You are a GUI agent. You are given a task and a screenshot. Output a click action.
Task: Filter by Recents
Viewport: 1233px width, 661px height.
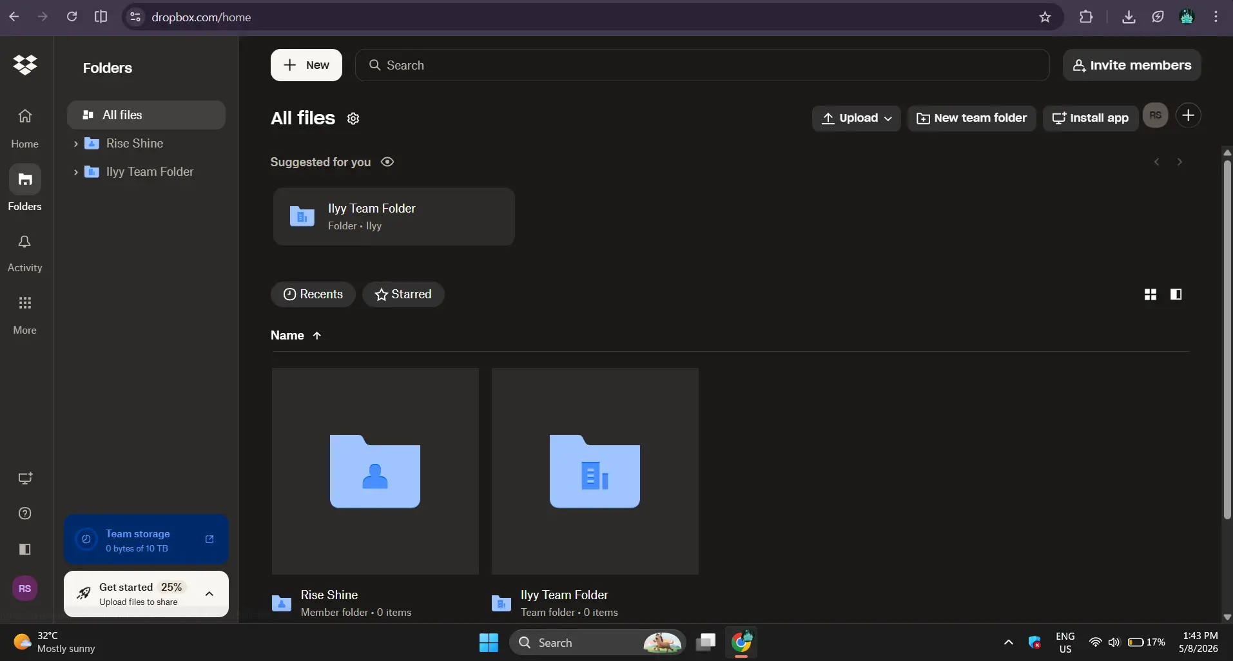313,294
